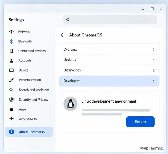
Task: Maximize the Settings window
Action: [152, 9]
